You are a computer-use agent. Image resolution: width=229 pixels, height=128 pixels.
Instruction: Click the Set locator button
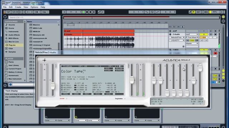click(174, 27)
